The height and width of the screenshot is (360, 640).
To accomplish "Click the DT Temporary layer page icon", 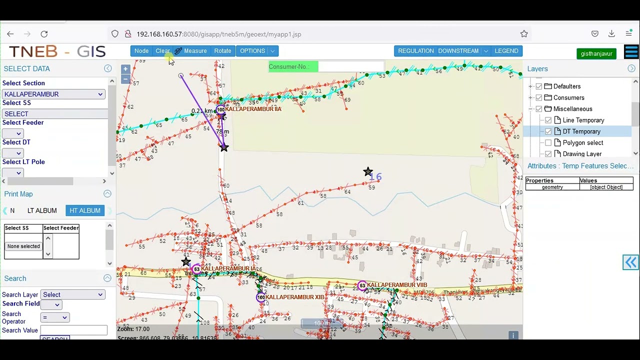I will tap(557, 131).
